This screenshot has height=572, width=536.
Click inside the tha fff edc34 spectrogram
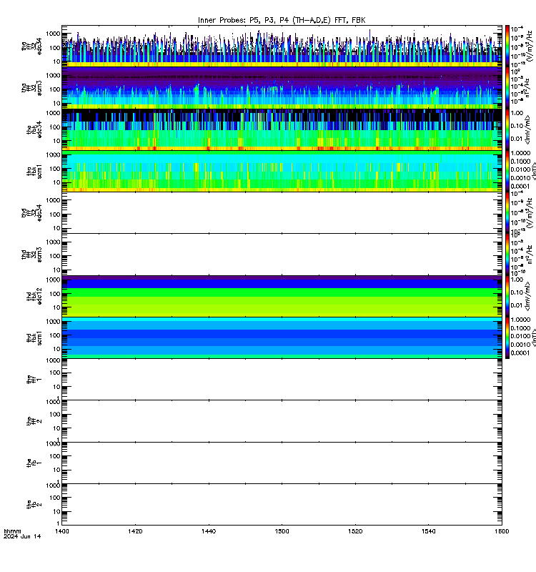click(282, 46)
